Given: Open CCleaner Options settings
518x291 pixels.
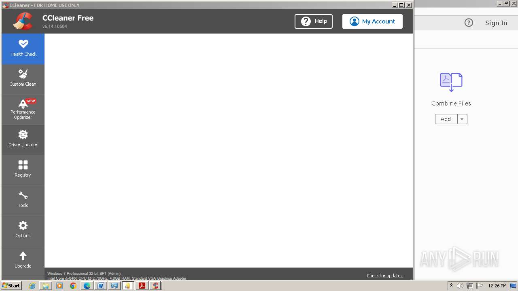Looking at the screenshot, I should 23,231.
